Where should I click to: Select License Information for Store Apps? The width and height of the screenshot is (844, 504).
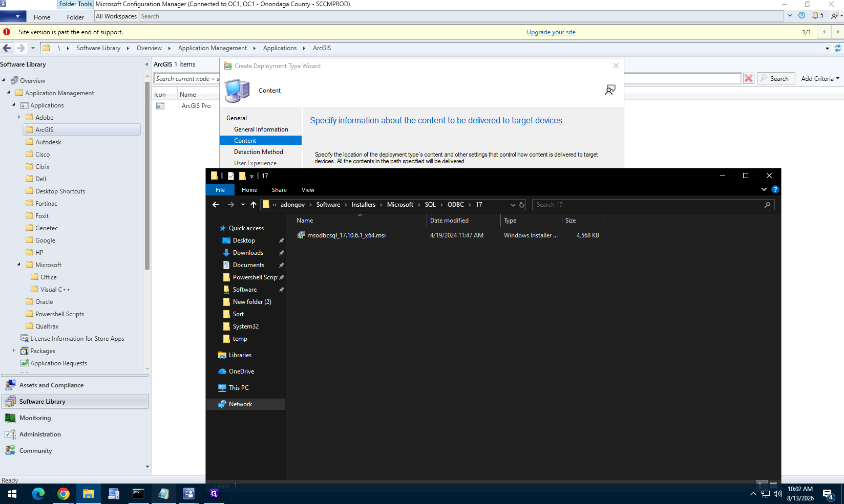[x=77, y=338]
